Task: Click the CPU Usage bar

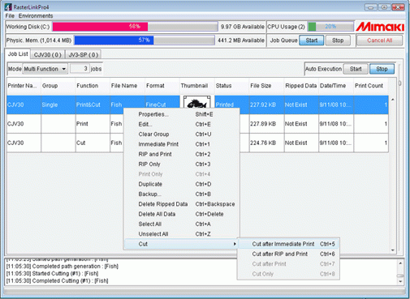Action: [330, 27]
